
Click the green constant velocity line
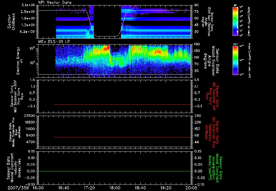click(x=115, y=171)
